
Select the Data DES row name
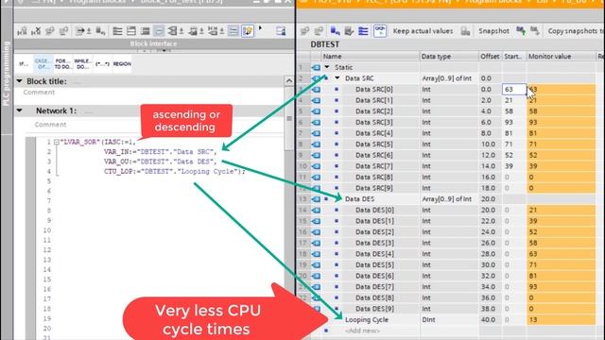click(x=359, y=199)
